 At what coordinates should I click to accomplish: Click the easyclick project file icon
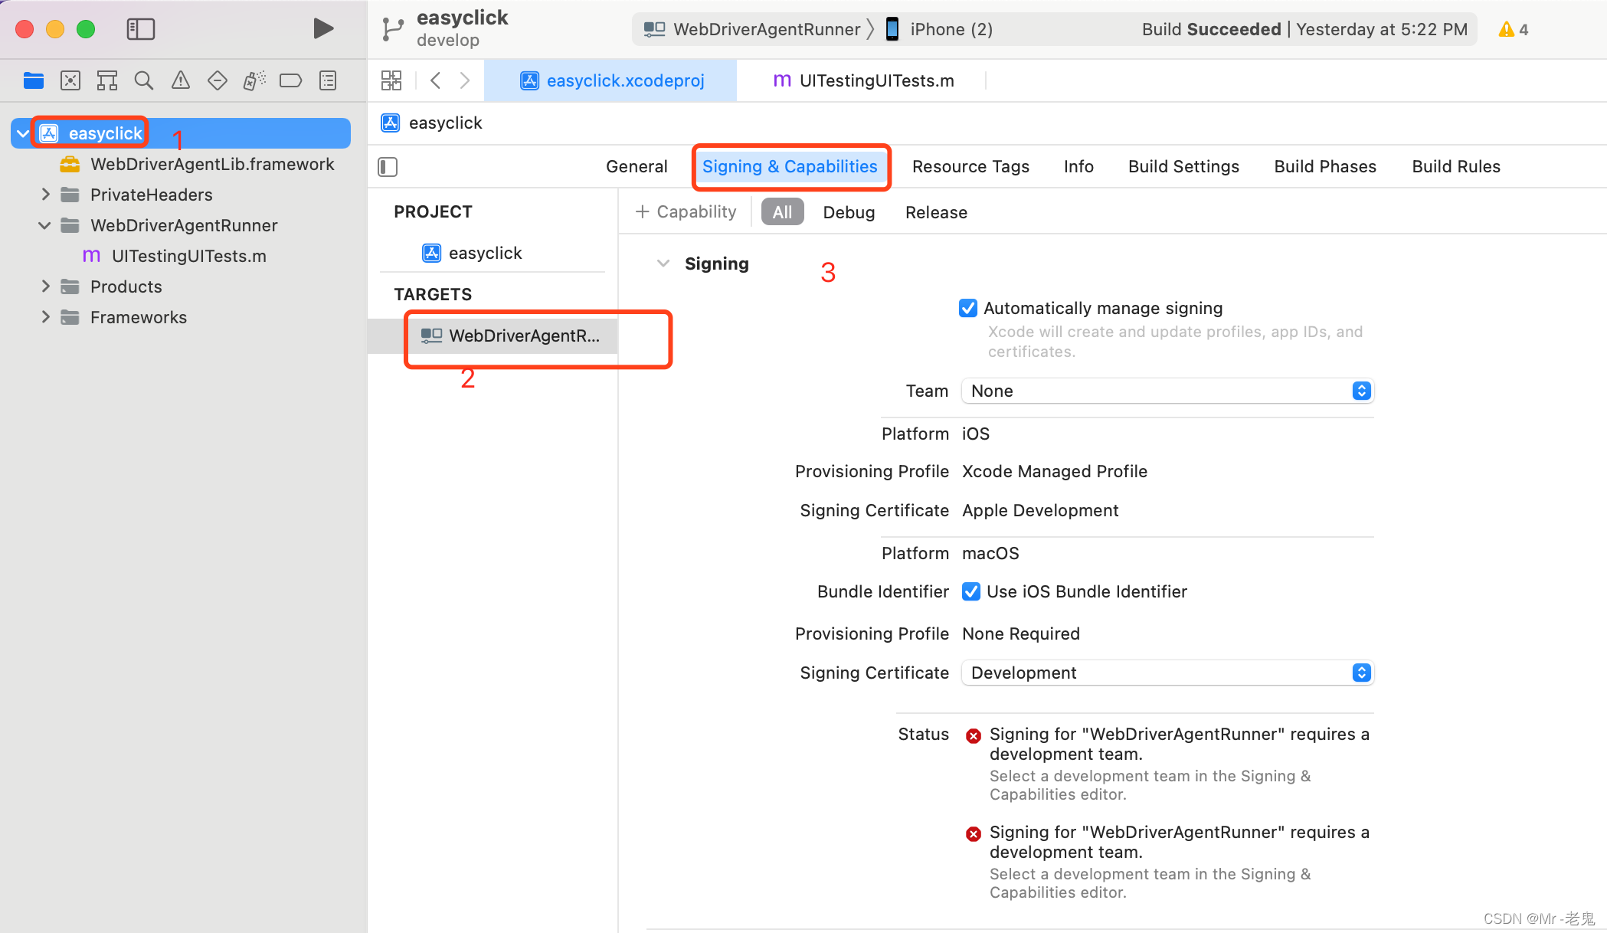pos(49,133)
